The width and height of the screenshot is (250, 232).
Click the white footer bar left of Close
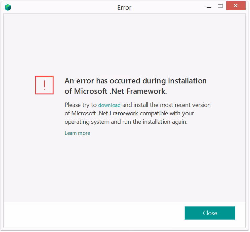(94, 215)
